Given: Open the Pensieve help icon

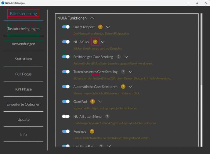Looking at the screenshot, I should (x=92, y=131).
